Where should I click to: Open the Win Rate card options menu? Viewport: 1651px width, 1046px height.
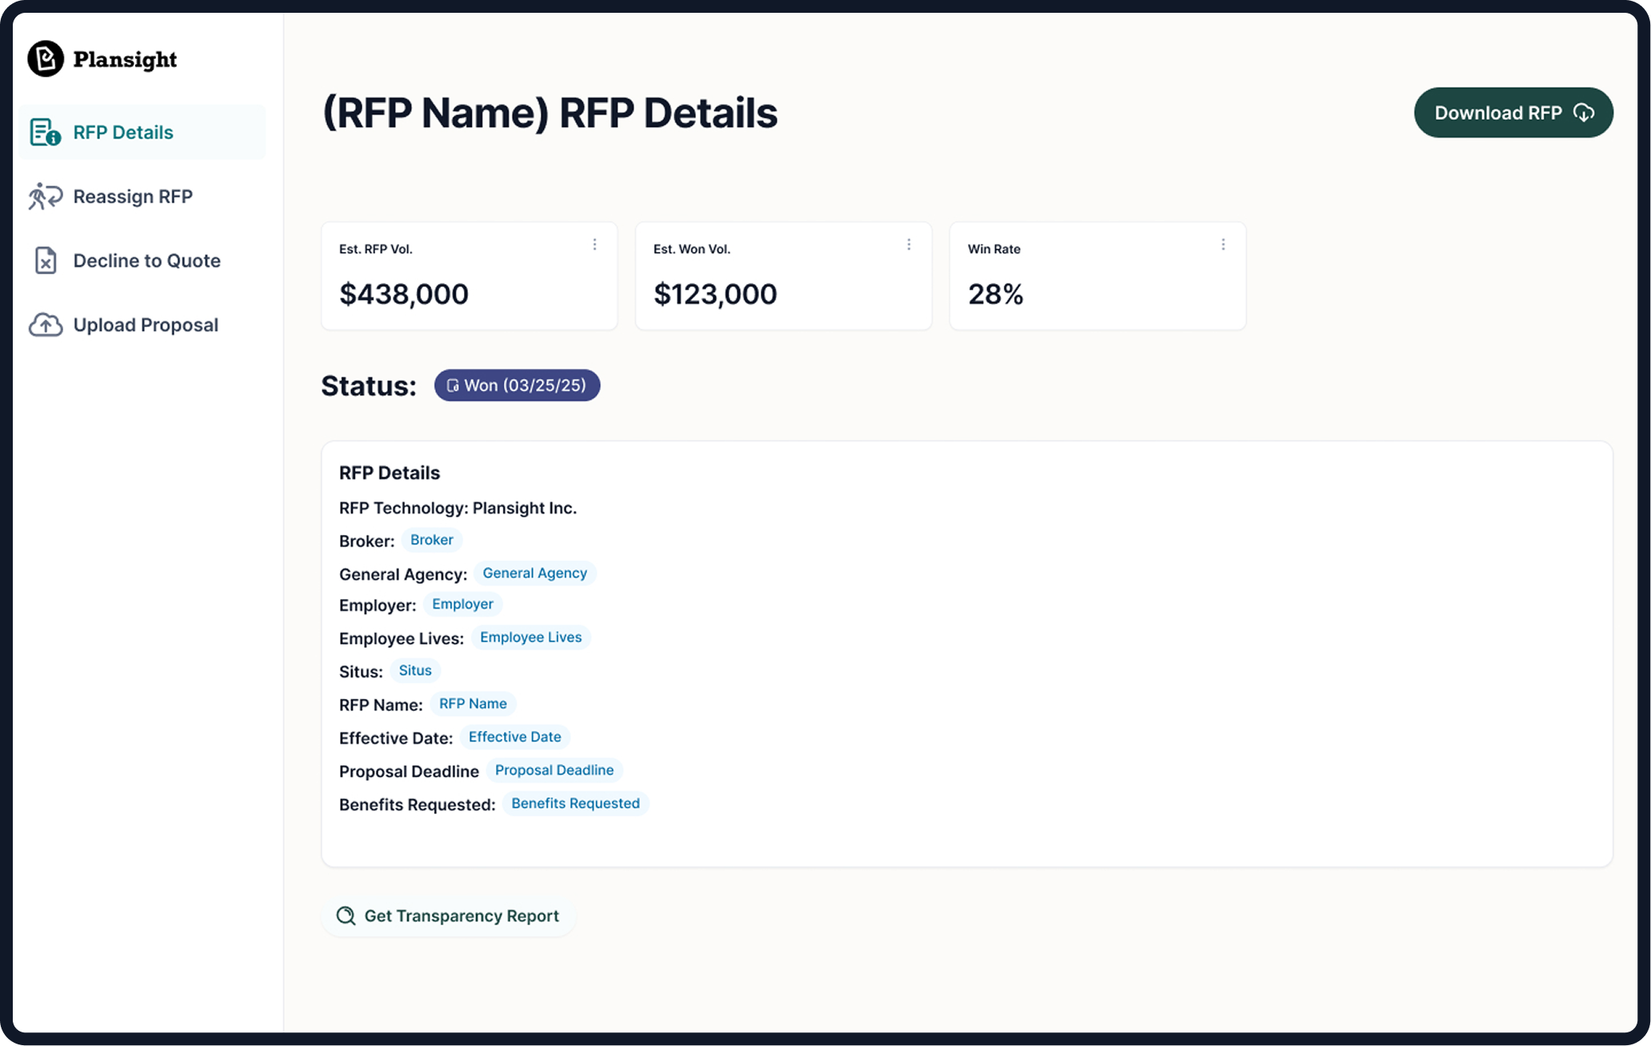point(1223,245)
